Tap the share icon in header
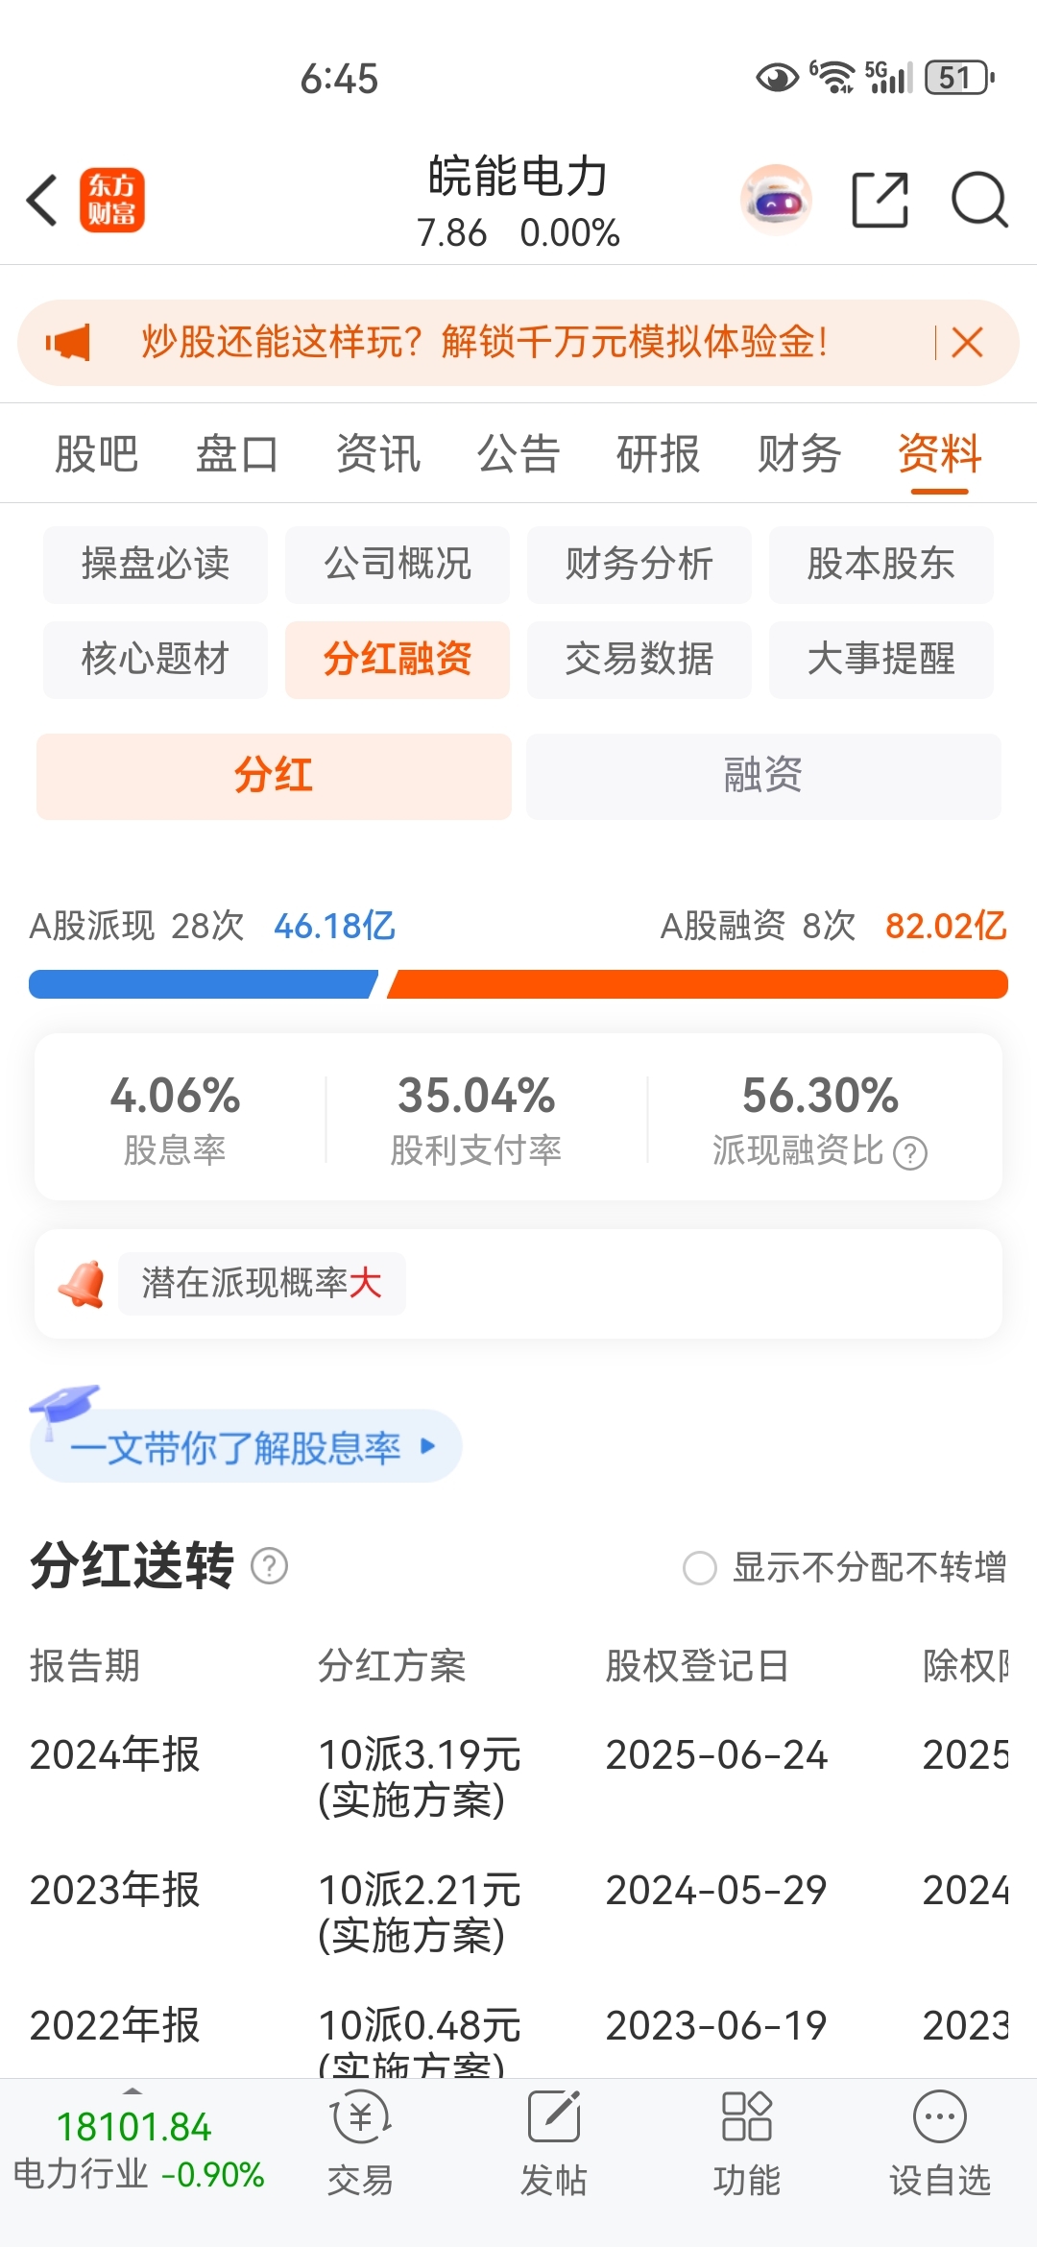This screenshot has height=2247, width=1037. 880,201
